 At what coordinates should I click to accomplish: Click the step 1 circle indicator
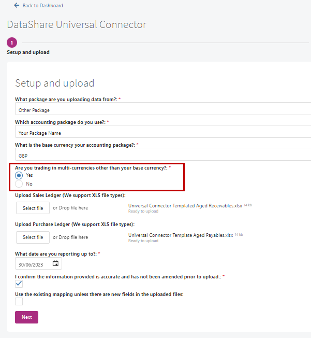12,43
